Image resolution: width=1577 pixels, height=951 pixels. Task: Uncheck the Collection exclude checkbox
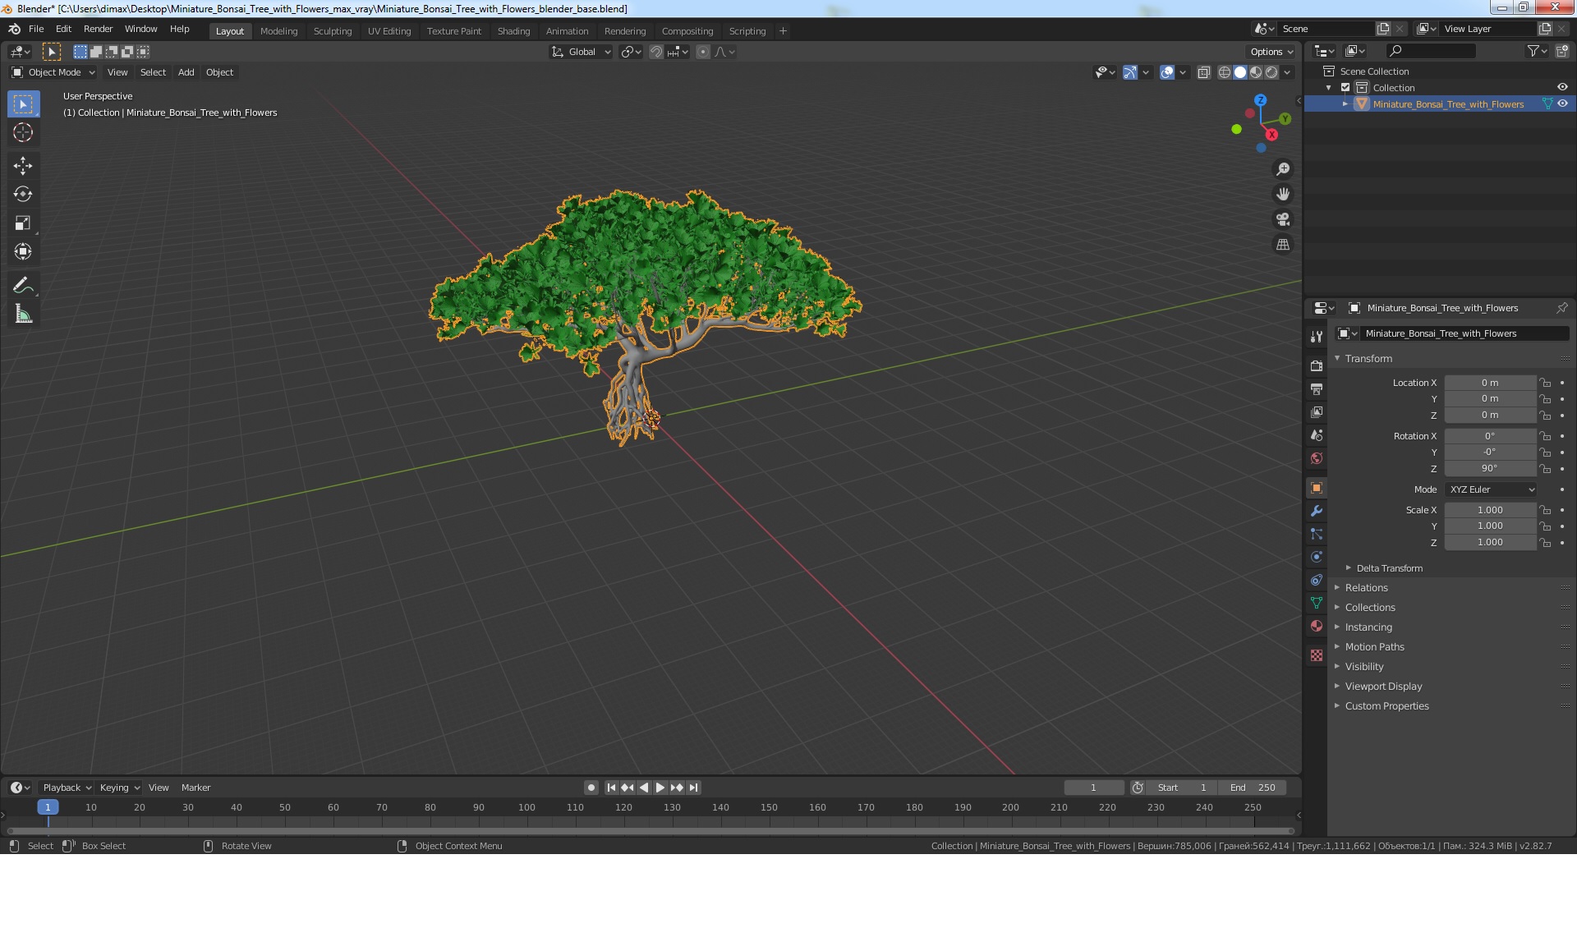pyautogui.click(x=1345, y=88)
